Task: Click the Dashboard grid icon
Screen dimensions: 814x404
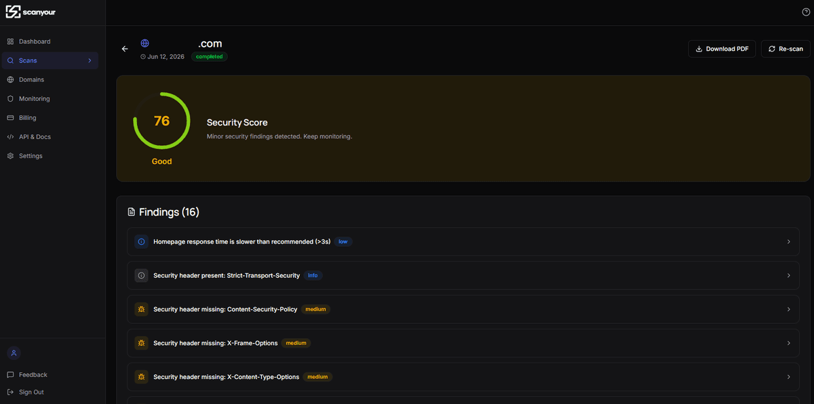Action: click(10, 41)
